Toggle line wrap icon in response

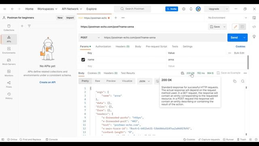pos(157,81)
